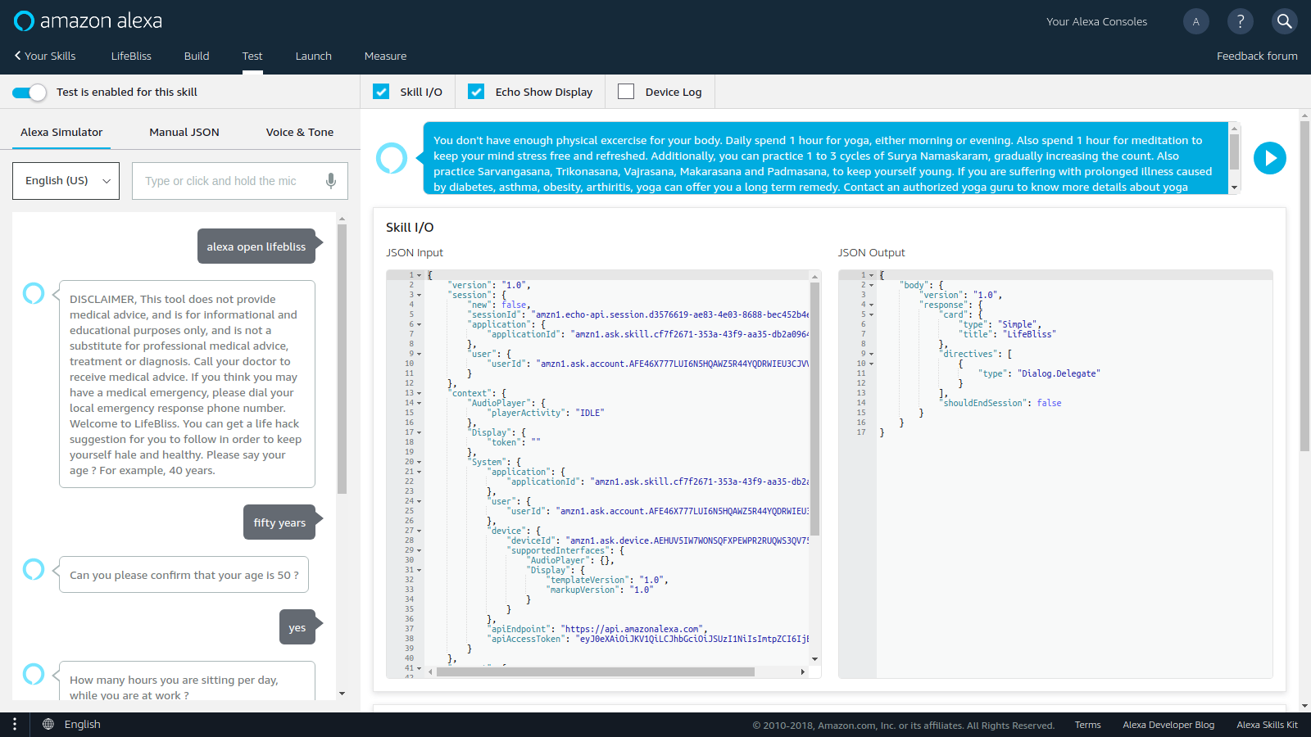Click the down arrow of the chat scrollbar

[x=342, y=694]
